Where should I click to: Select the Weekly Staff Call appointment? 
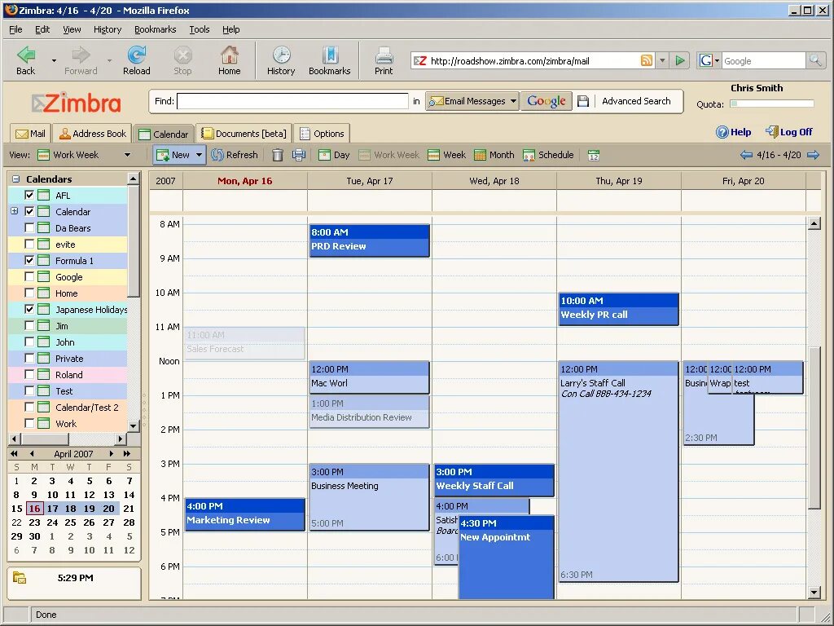[494, 479]
